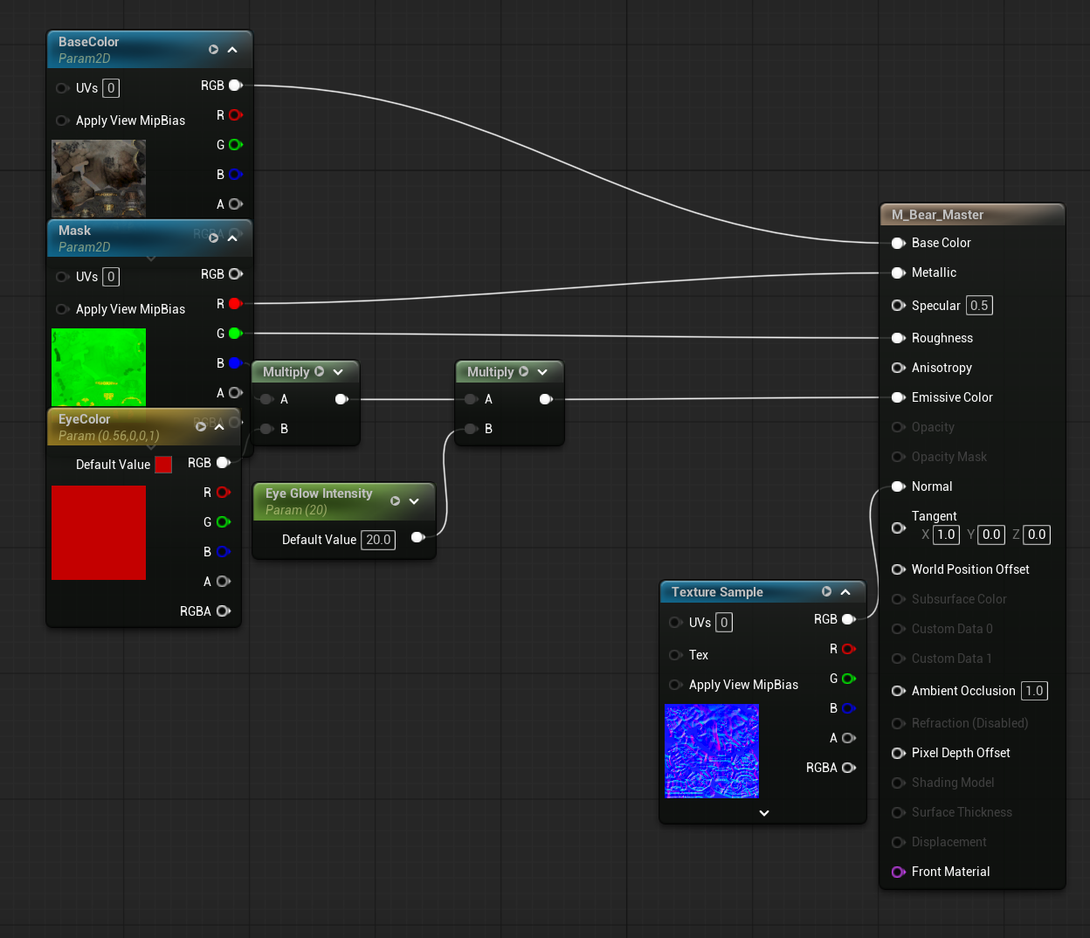Open the EyeColor Default Value red swatch
The height and width of the screenshot is (938, 1090).
click(163, 465)
